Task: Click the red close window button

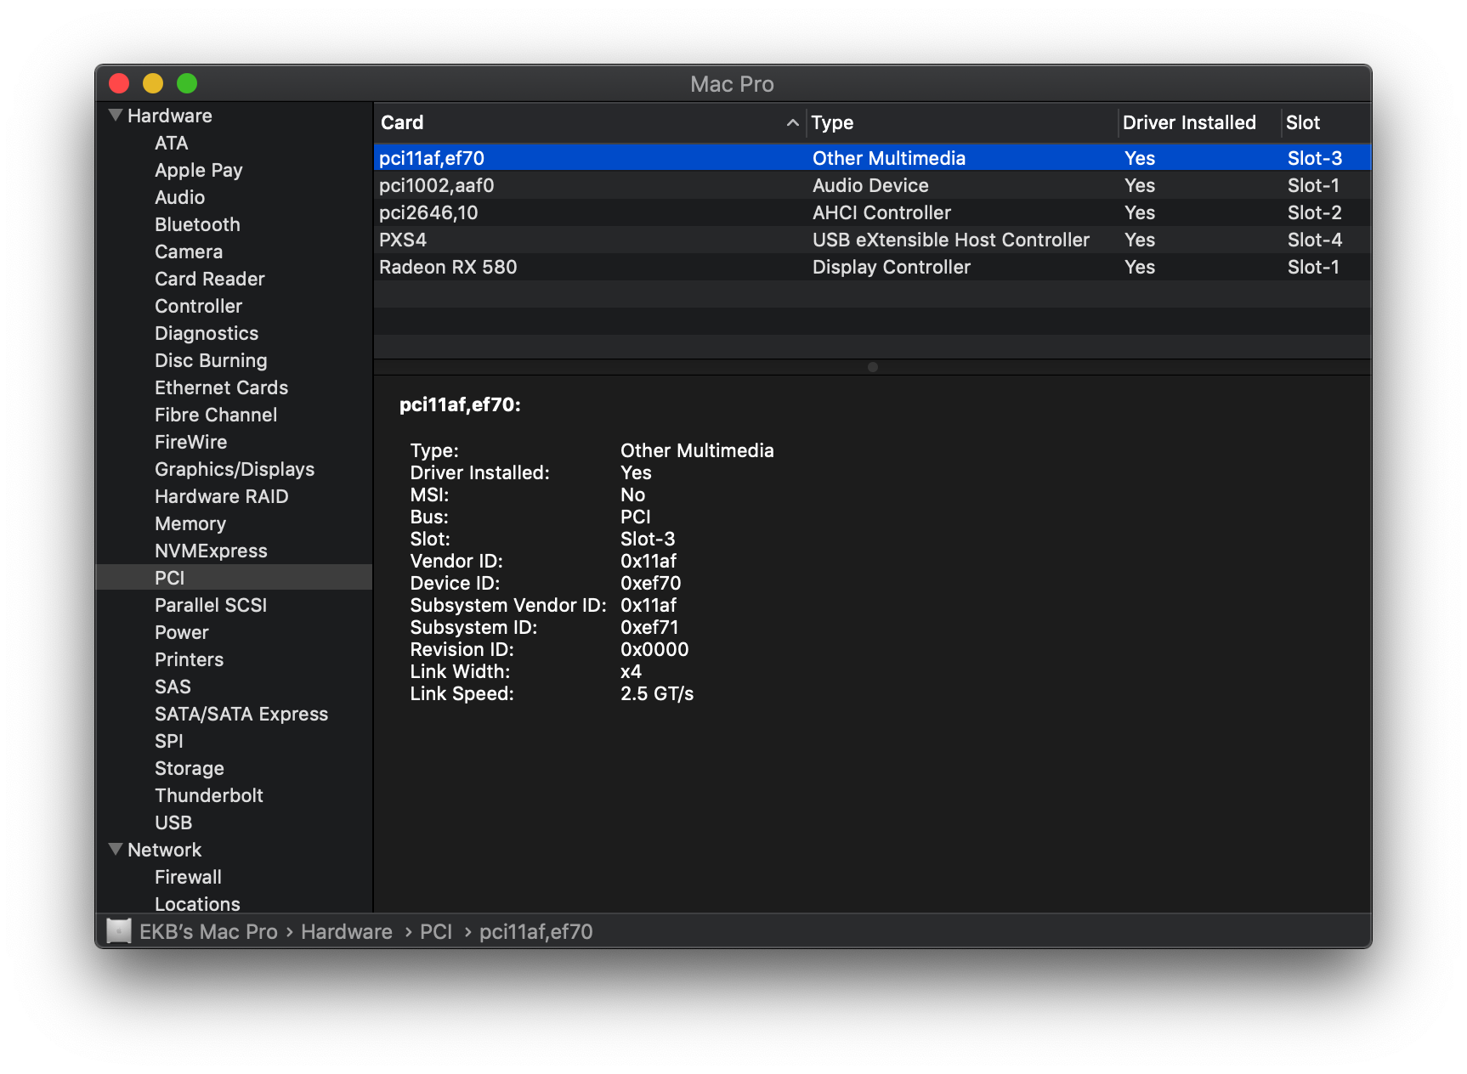Action: pyautogui.click(x=119, y=83)
